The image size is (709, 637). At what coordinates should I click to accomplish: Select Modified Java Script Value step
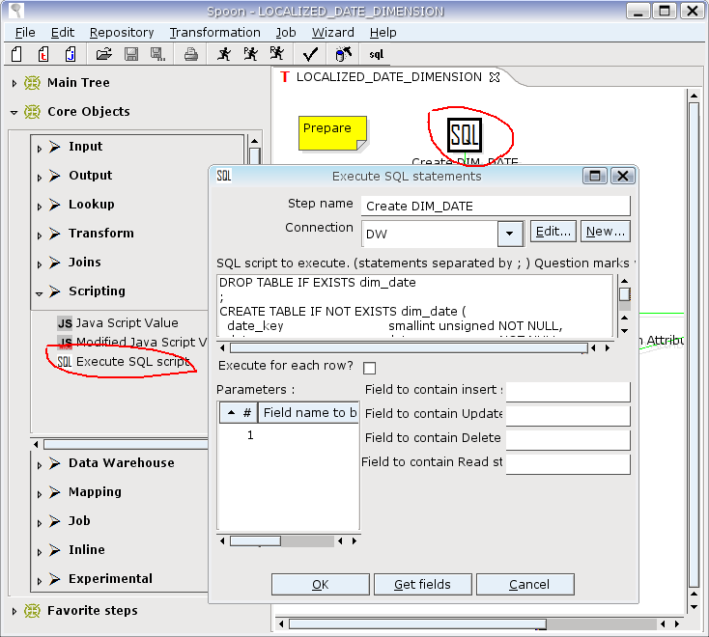[132, 342]
